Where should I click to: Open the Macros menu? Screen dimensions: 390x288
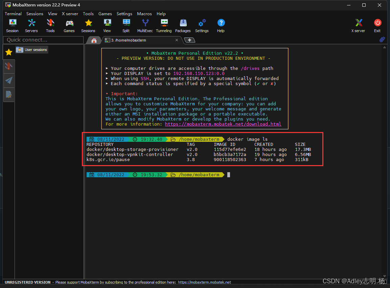click(x=144, y=14)
